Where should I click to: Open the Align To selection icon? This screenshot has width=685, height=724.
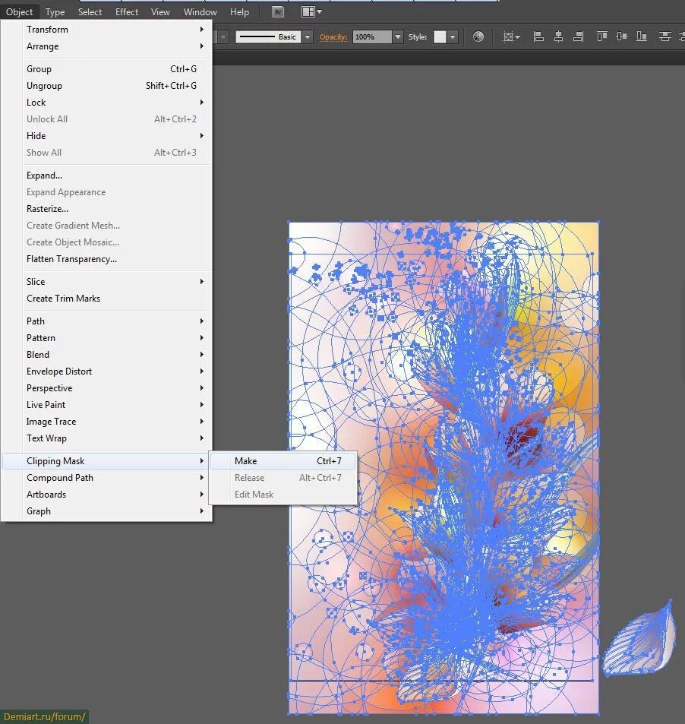(x=511, y=36)
